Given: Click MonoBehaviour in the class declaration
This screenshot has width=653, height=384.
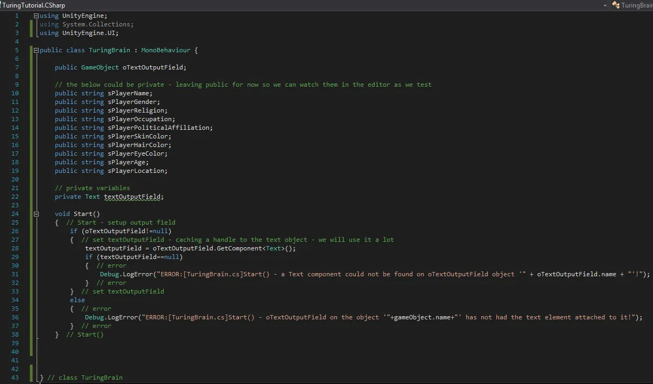Looking at the screenshot, I should (166, 50).
